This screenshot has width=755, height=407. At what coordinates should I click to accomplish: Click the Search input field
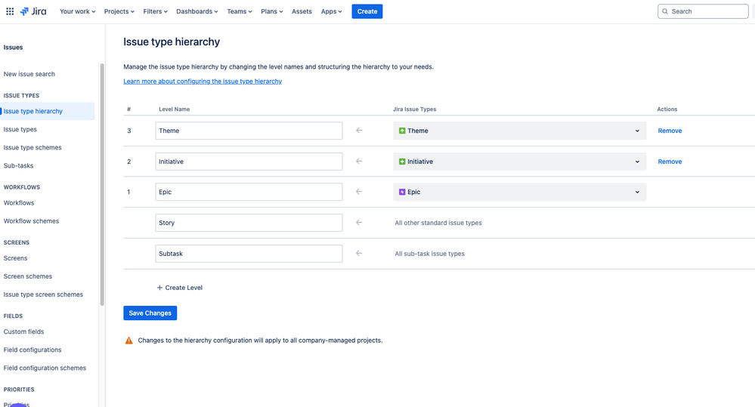pyautogui.click(x=703, y=11)
